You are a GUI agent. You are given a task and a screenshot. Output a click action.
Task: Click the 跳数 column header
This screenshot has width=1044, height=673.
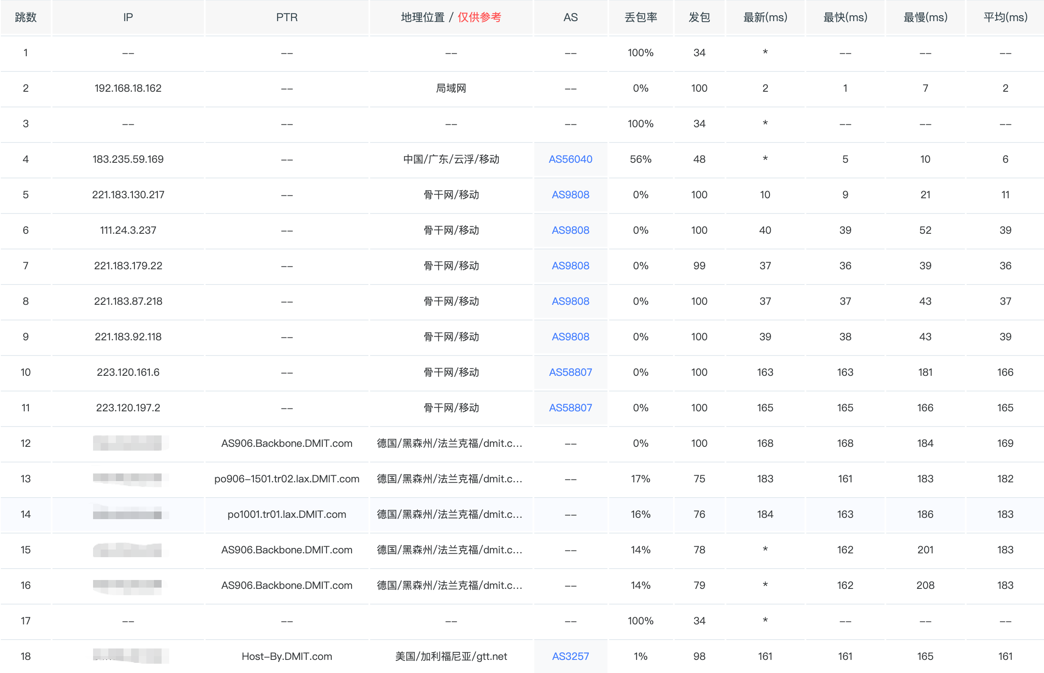[x=25, y=17]
